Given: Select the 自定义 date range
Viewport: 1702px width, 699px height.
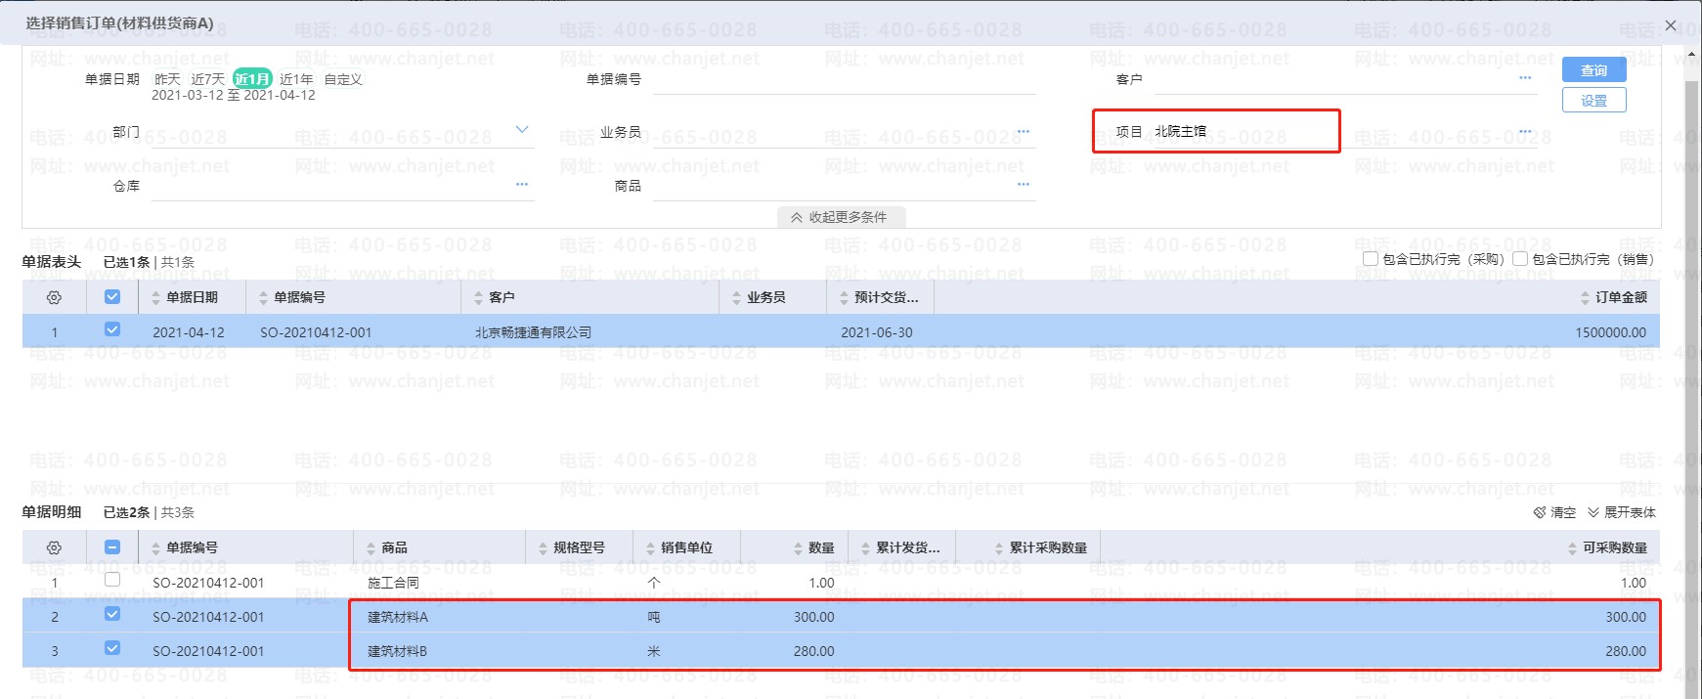Looking at the screenshot, I should pos(343,79).
